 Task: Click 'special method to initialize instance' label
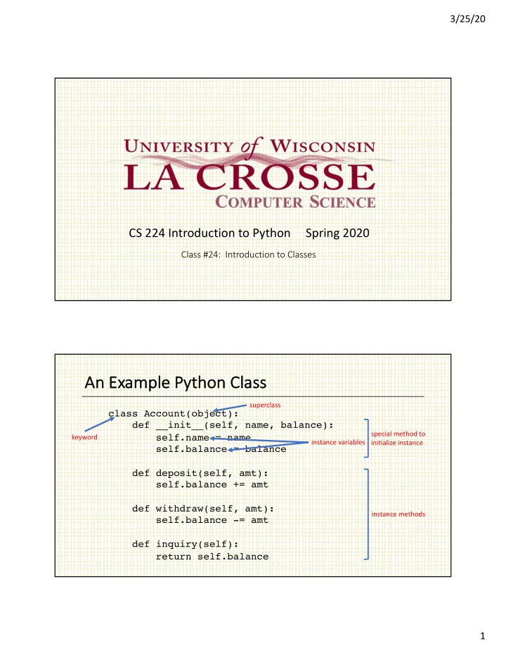click(x=398, y=439)
